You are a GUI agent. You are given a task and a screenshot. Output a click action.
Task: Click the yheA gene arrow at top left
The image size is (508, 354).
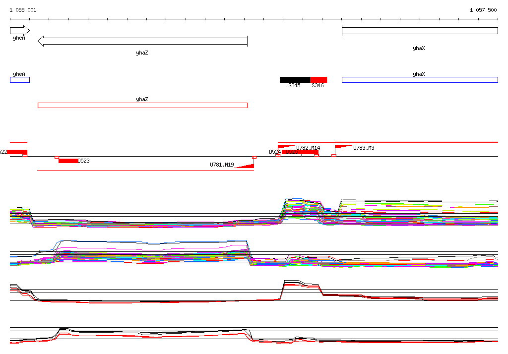click(x=20, y=31)
